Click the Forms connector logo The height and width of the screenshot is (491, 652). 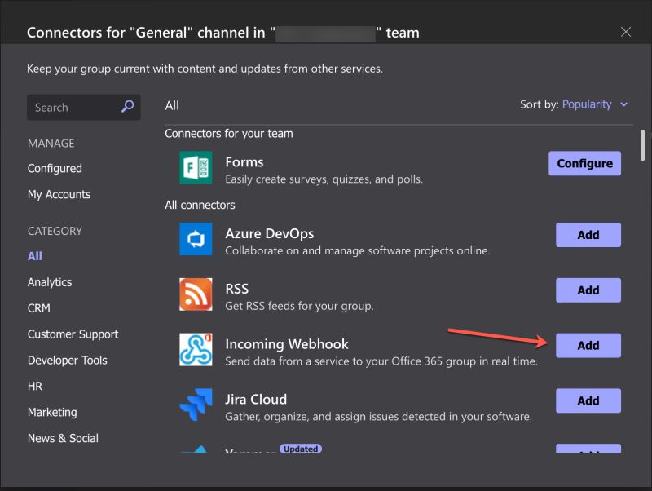tap(196, 167)
